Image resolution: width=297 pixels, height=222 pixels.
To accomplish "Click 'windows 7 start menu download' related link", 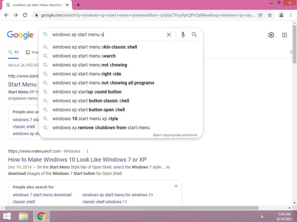I will click(x=42, y=195).
